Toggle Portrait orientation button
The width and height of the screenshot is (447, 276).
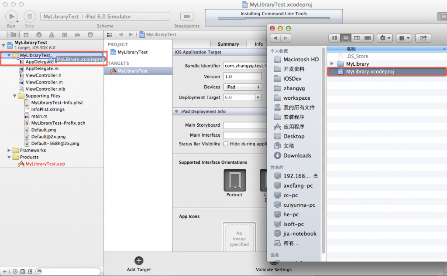click(x=234, y=180)
